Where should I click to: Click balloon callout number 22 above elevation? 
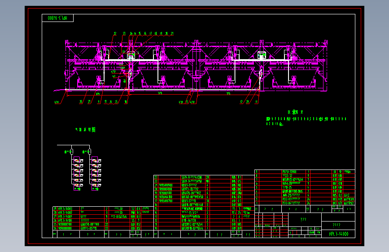point(115,34)
